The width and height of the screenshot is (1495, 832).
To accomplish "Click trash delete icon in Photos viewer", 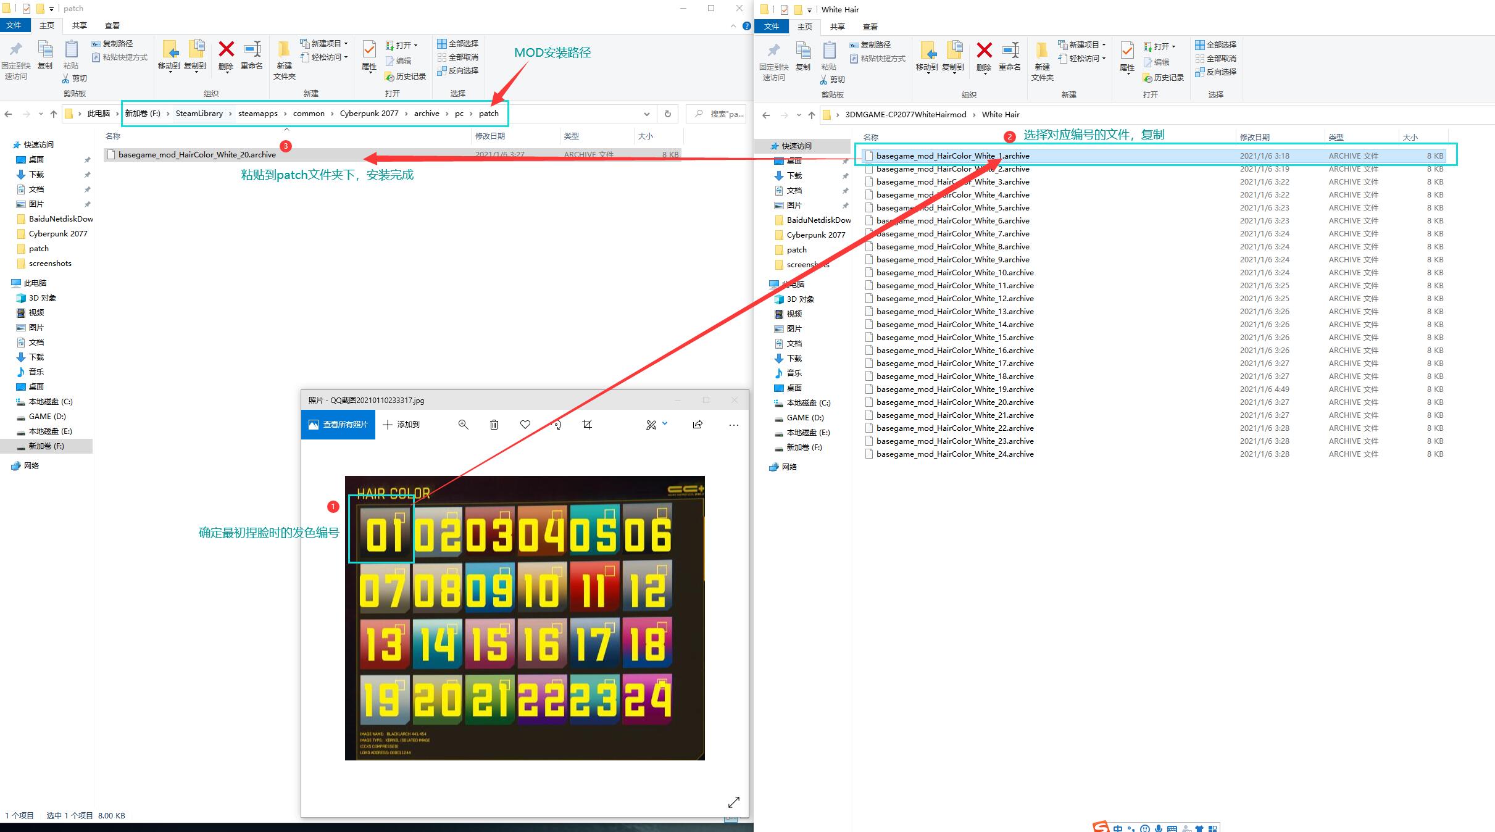I will pos(494,425).
